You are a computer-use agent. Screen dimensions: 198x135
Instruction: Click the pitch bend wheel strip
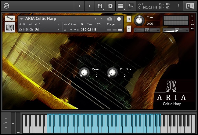(x=13, y=123)
